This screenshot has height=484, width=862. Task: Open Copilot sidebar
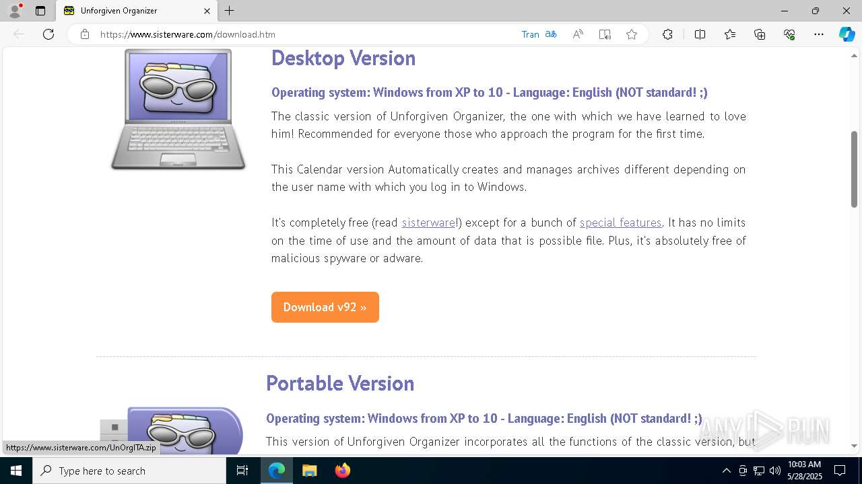(847, 34)
